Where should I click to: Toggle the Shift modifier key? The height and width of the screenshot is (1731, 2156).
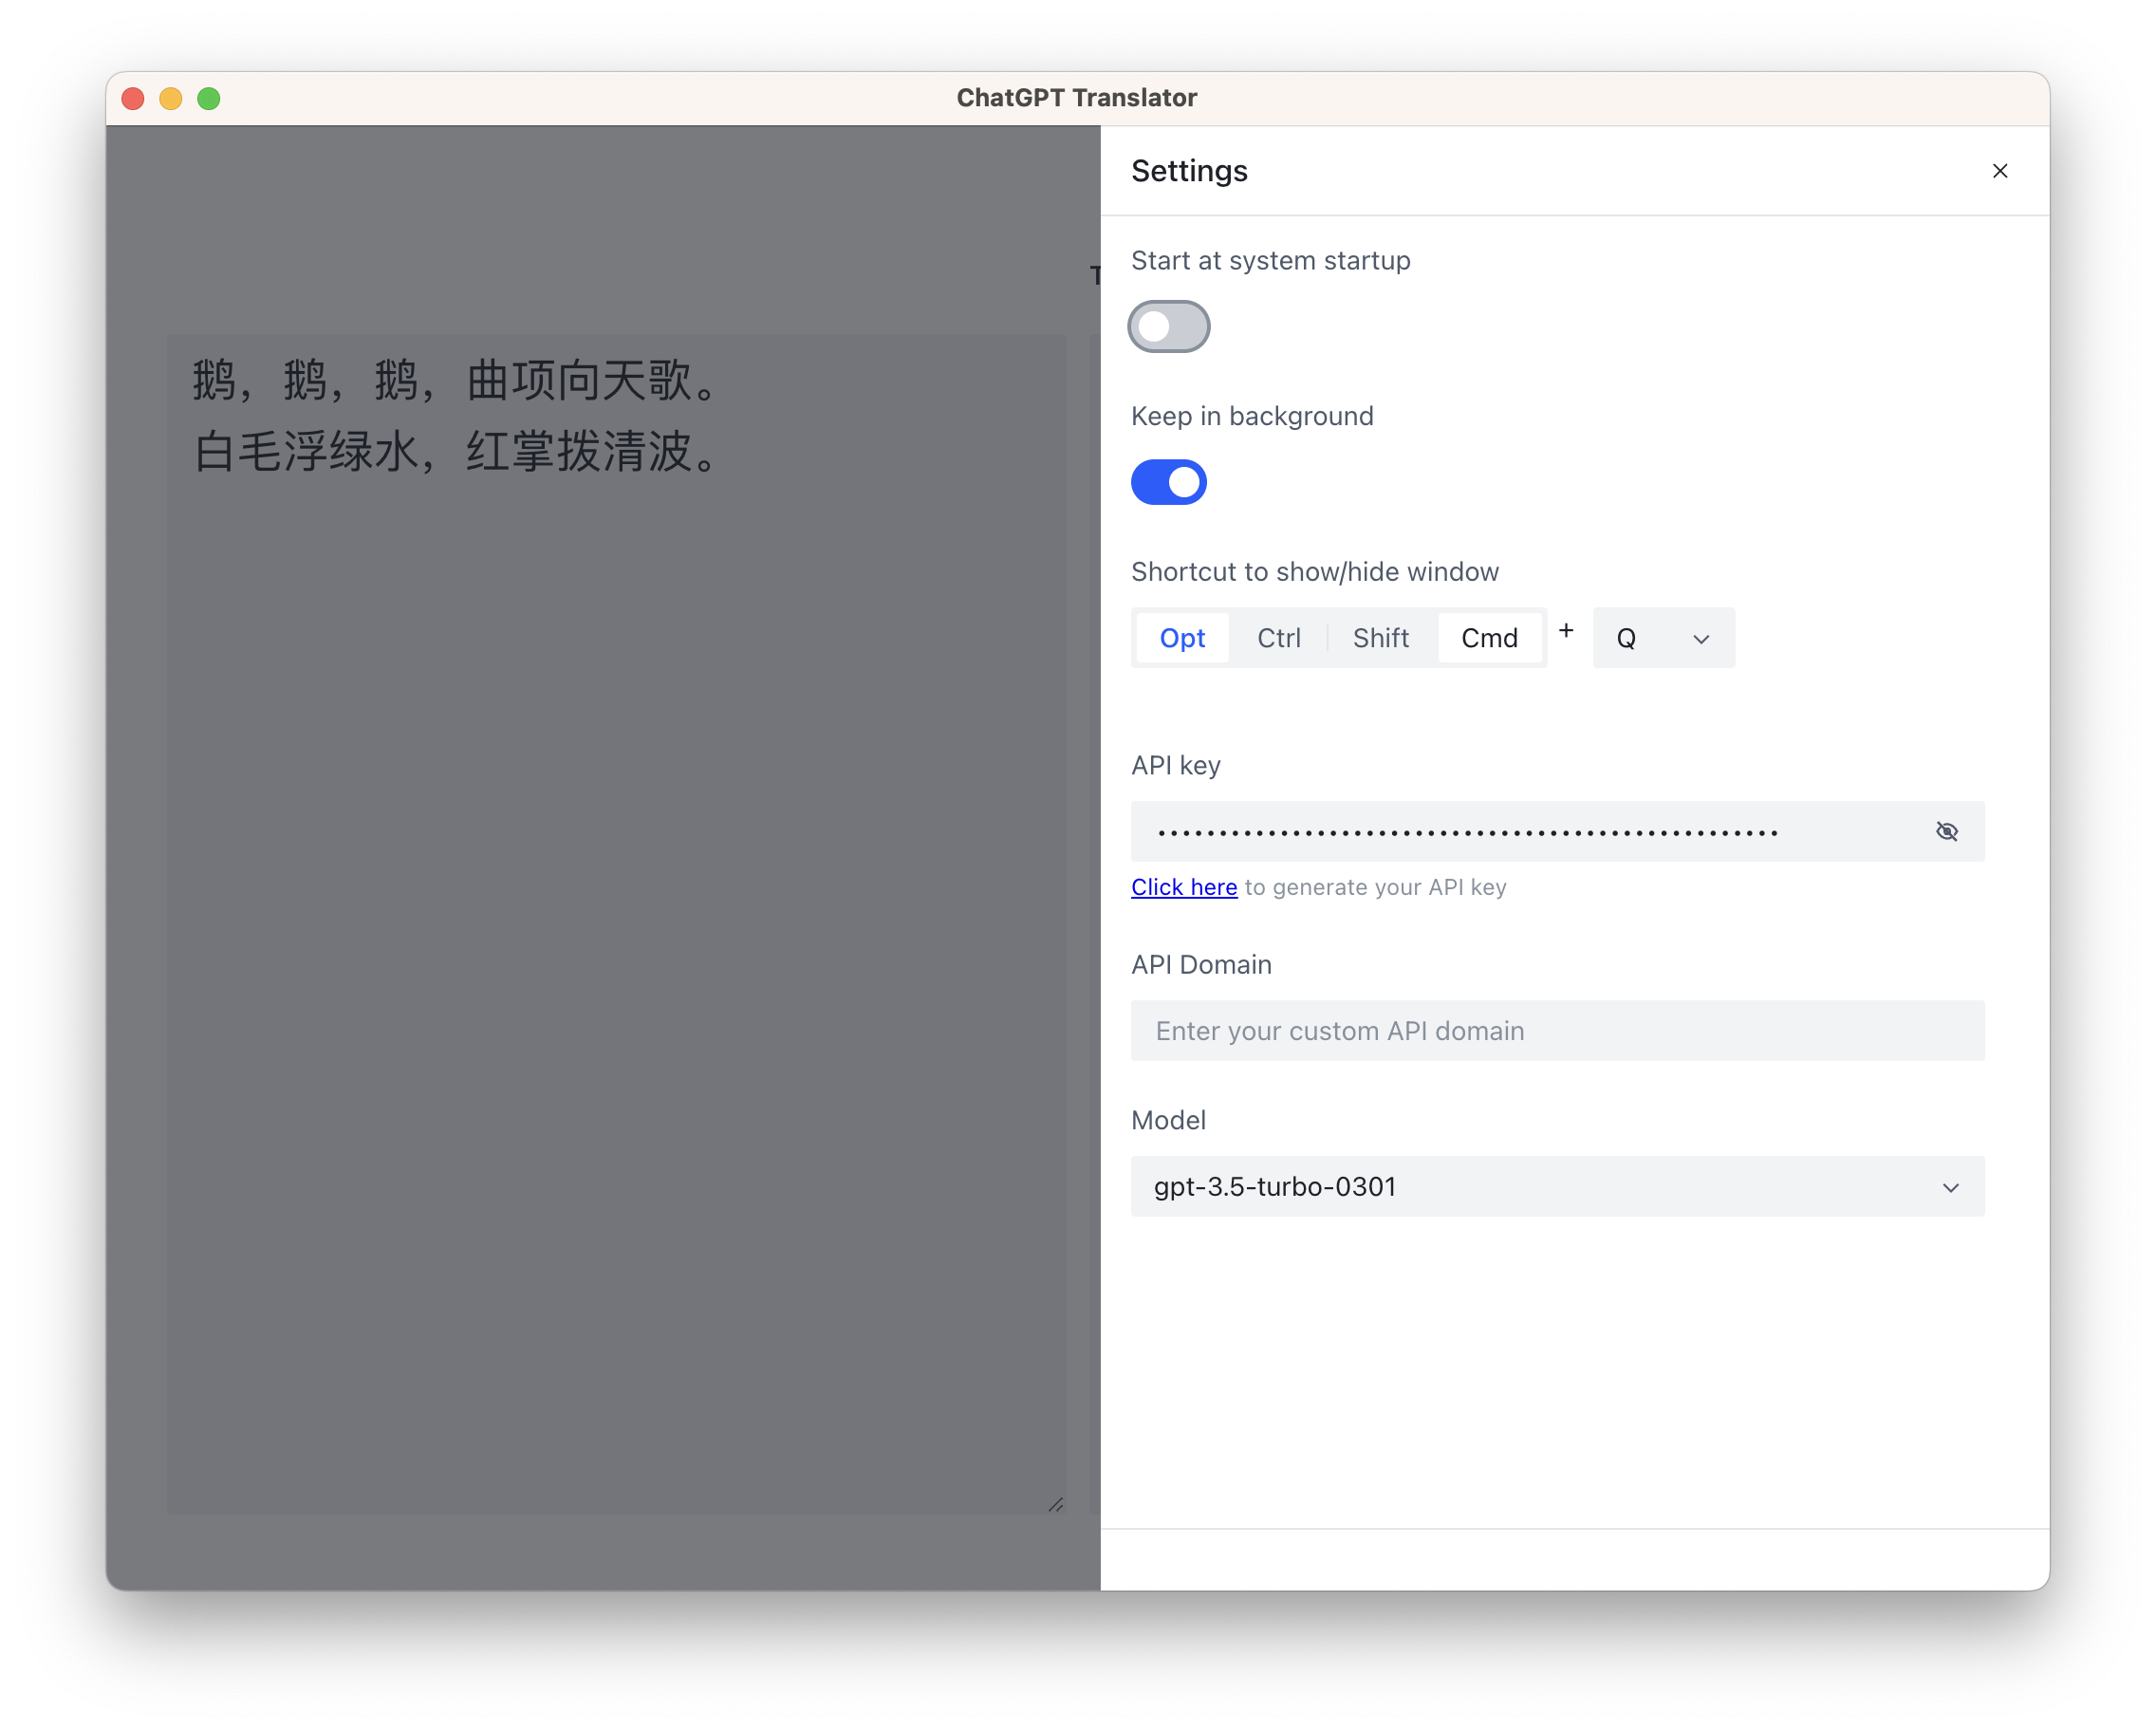(1380, 638)
